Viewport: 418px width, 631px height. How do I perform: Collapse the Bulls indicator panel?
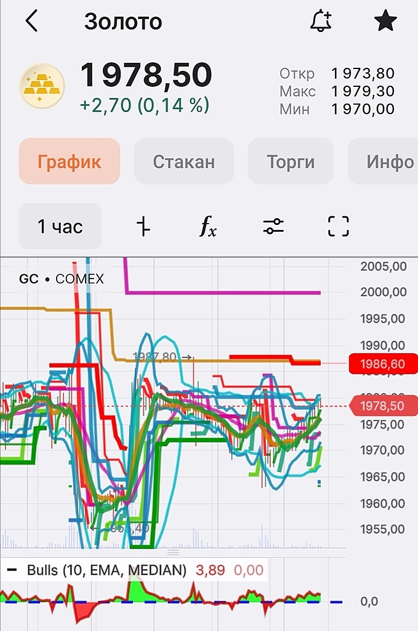[12, 570]
